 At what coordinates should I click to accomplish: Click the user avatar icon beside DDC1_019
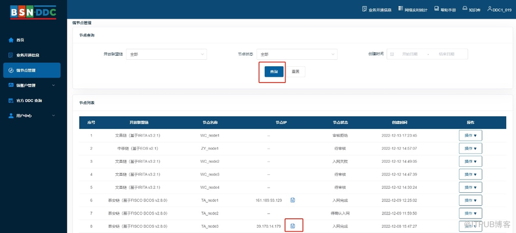point(490,9)
